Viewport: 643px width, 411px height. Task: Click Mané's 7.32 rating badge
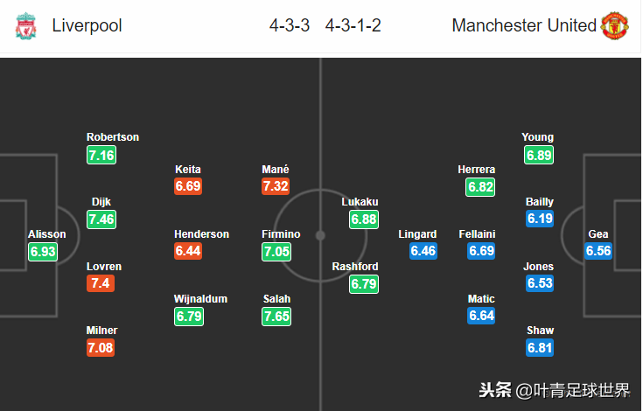pyautogui.click(x=276, y=186)
